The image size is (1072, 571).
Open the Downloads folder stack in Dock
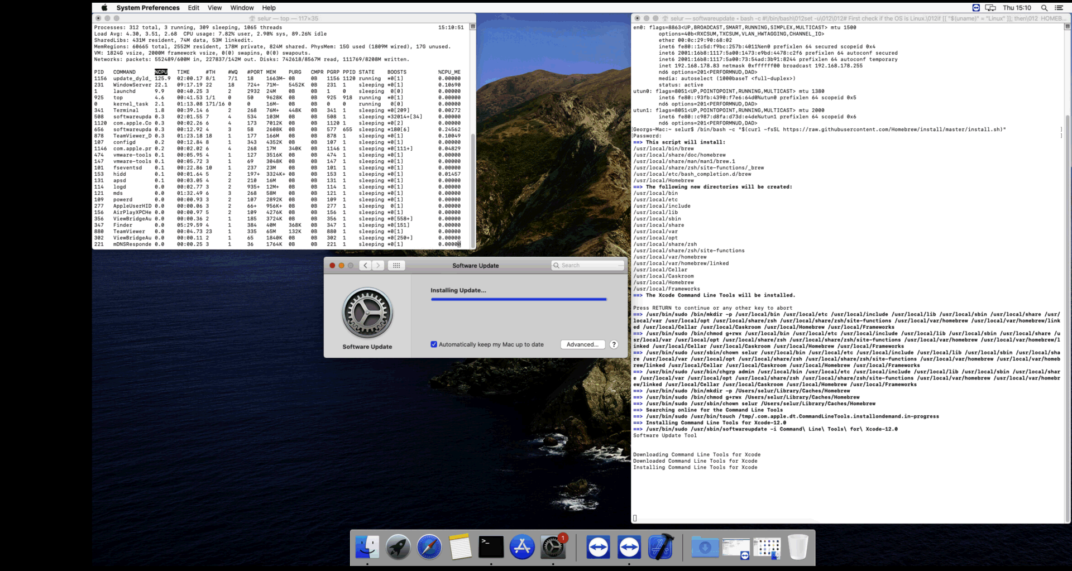[x=705, y=547]
